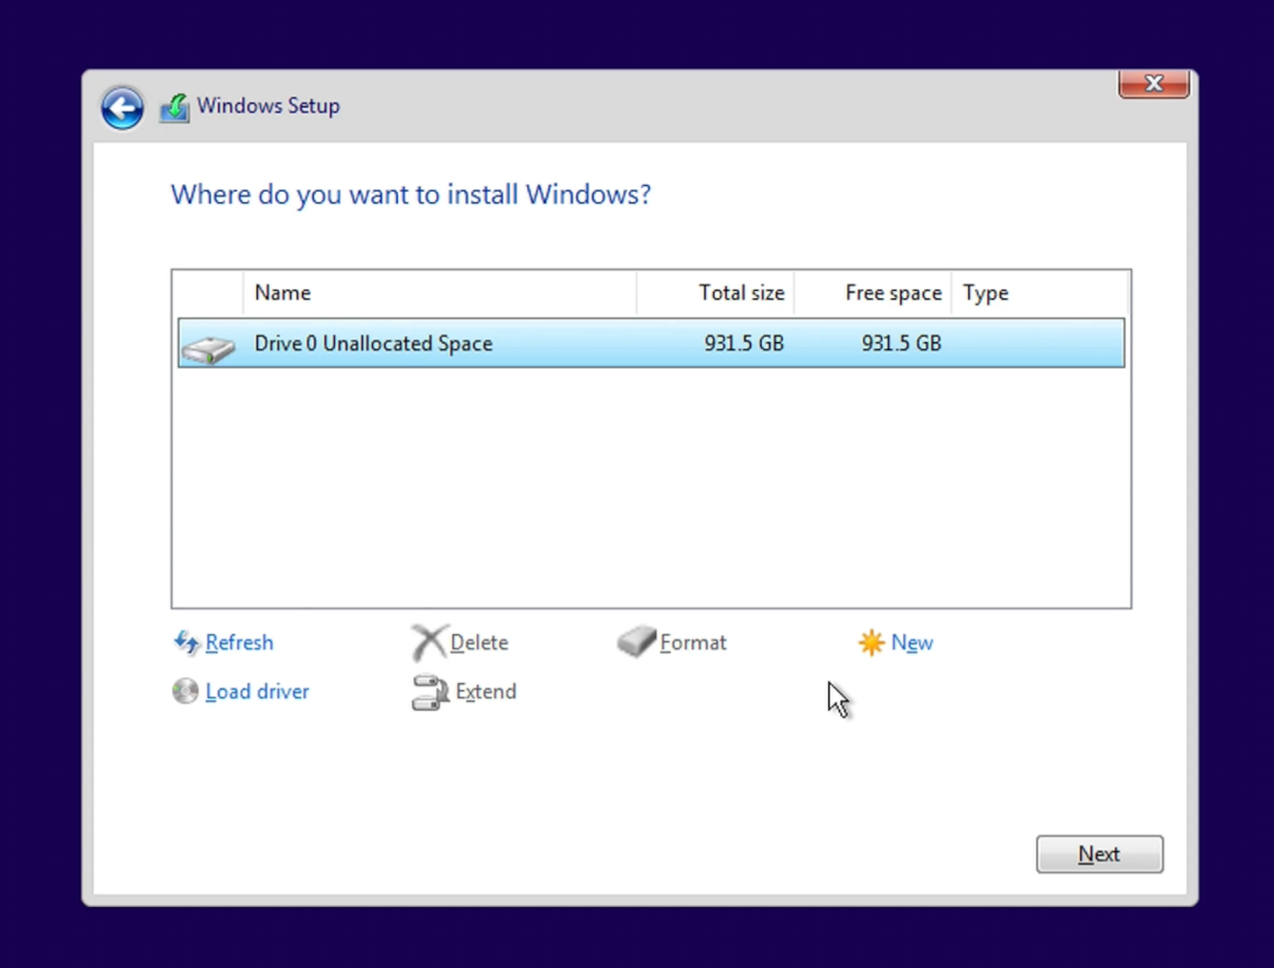
Task: Click the Drive 0 hard disk icon
Action: point(208,349)
